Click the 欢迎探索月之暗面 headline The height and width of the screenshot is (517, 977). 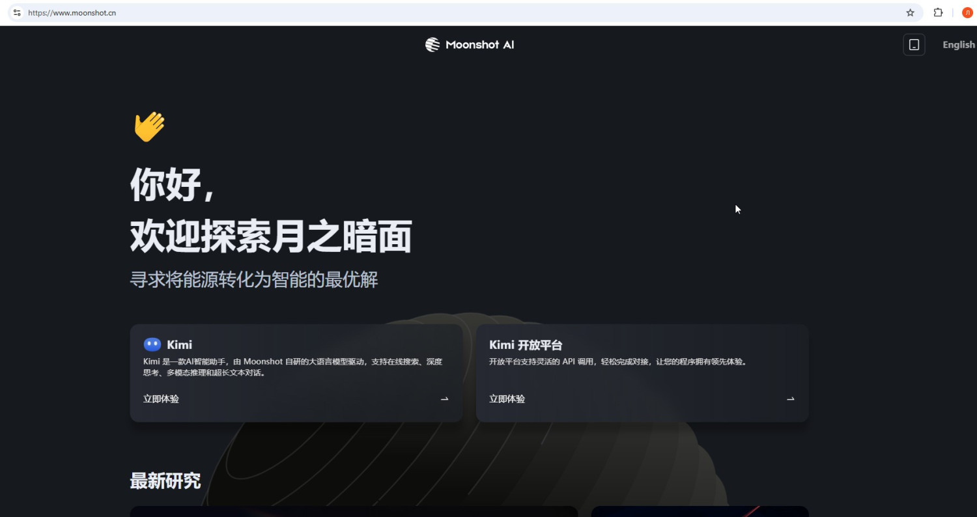pyautogui.click(x=270, y=236)
